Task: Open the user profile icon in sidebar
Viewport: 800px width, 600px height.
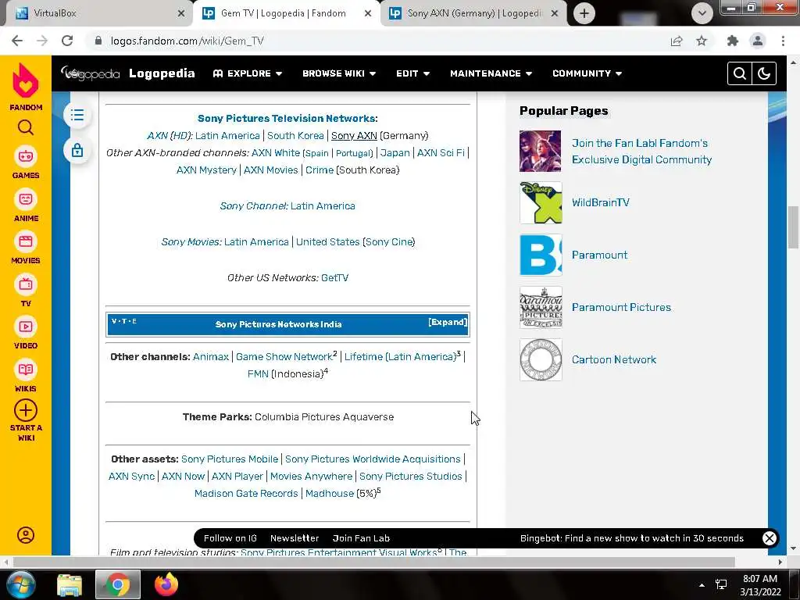Action: pyautogui.click(x=26, y=535)
